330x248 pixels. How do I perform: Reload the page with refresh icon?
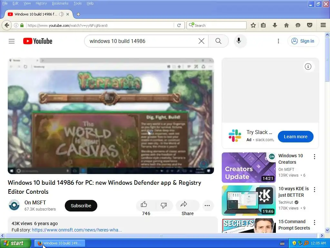coord(179,25)
